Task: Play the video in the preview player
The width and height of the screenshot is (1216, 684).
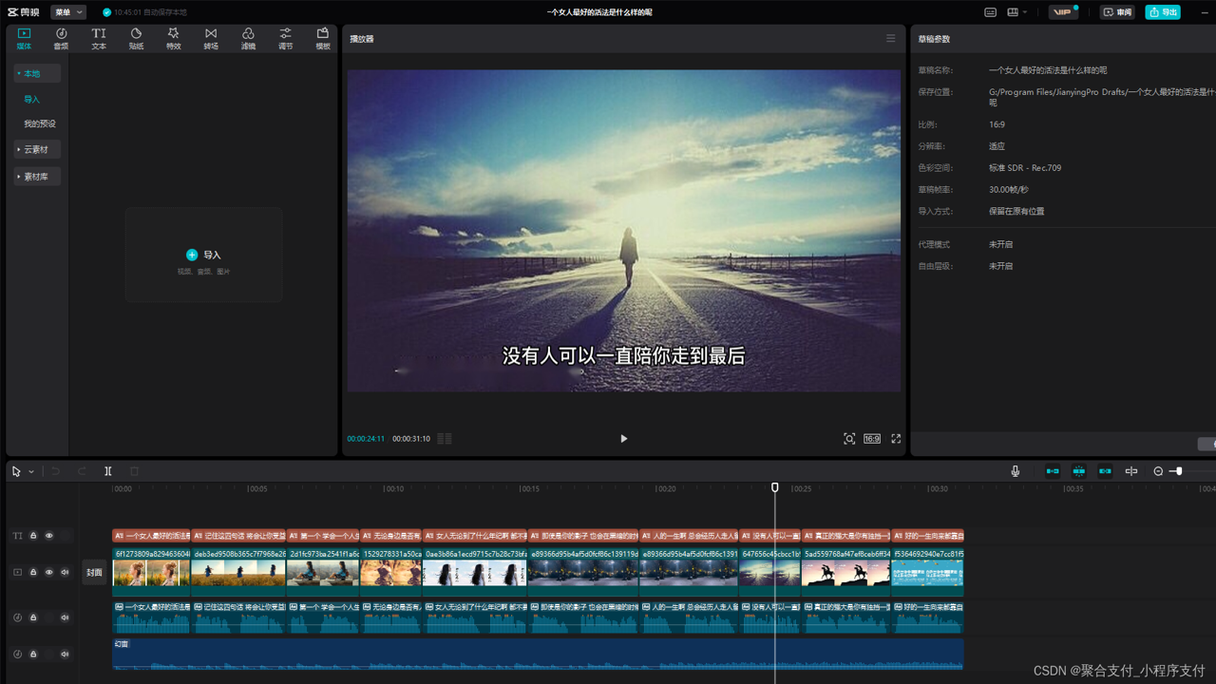Action: tap(623, 439)
